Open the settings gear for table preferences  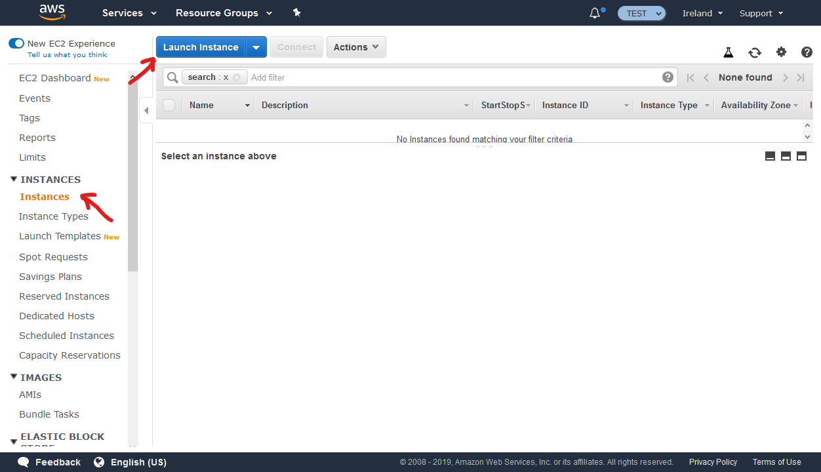tap(781, 52)
